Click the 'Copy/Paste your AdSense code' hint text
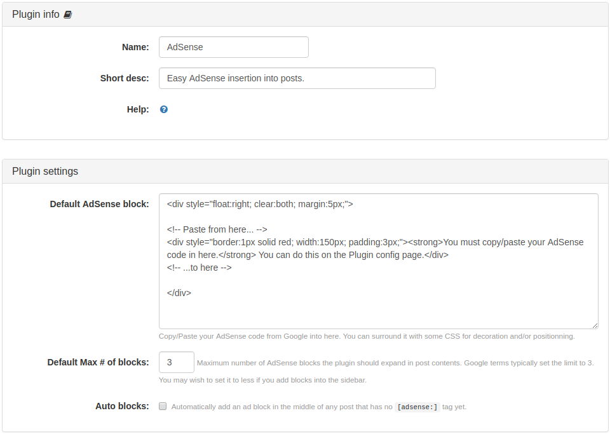Screen dimensions: 610x434 [367, 336]
